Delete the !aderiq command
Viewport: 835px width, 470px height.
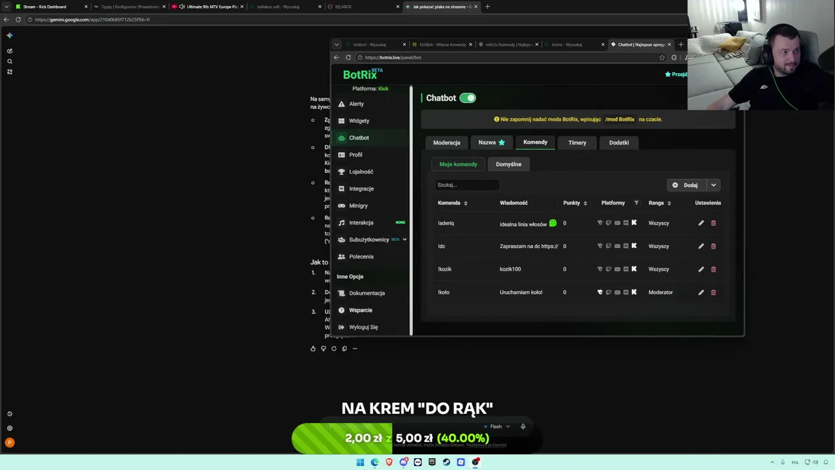713,223
